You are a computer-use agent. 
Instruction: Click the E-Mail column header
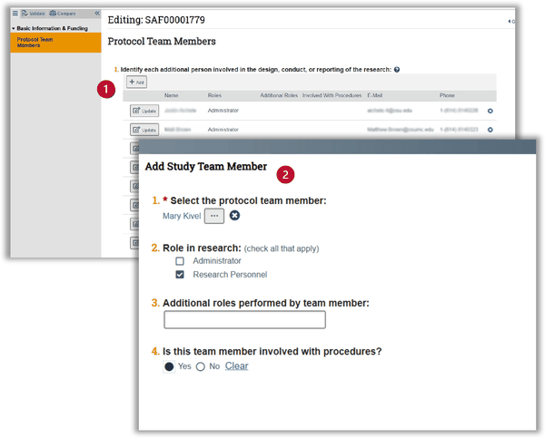[x=374, y=95]
